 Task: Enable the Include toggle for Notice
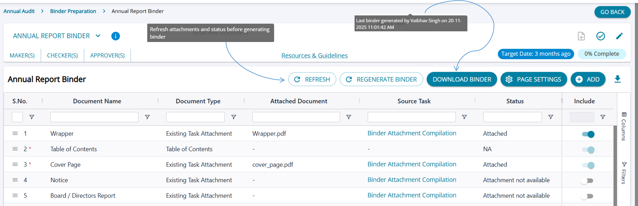click(x=587, y=181)
